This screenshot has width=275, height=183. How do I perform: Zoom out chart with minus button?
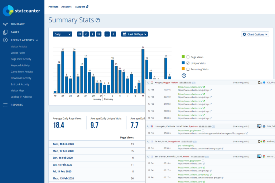[x=107, y=34]
